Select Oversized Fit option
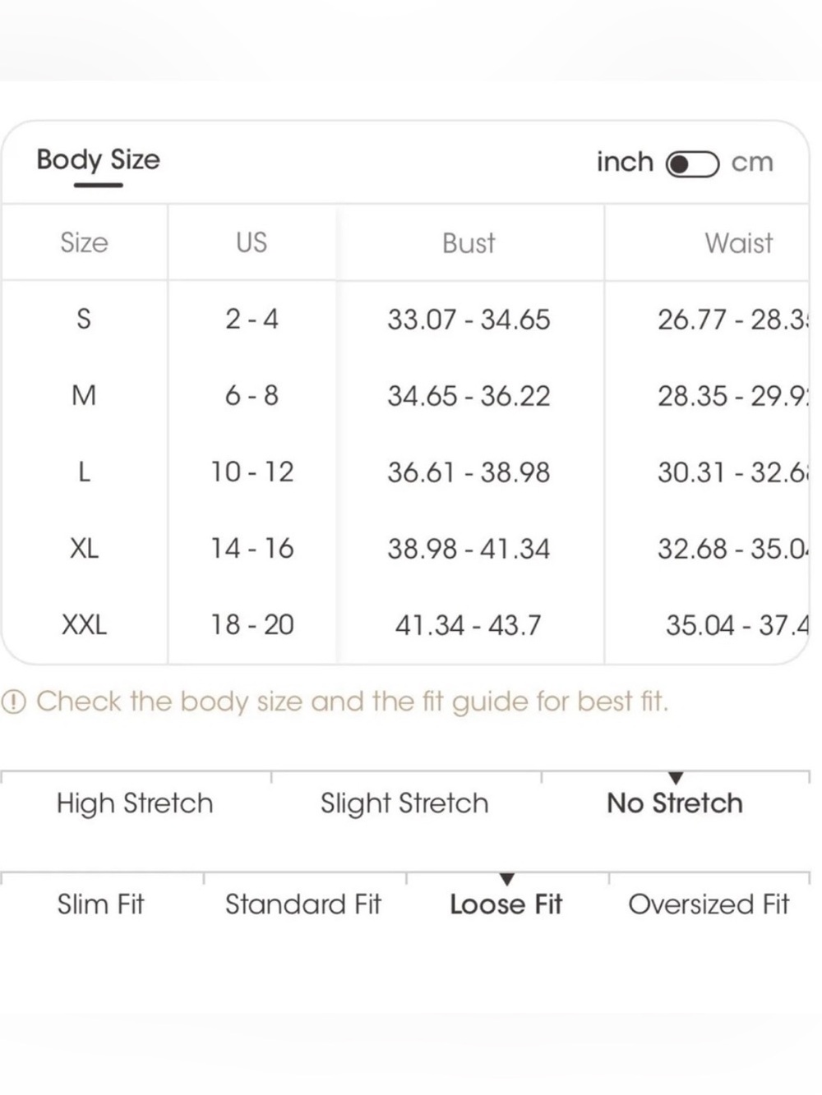 coord(709,904)
